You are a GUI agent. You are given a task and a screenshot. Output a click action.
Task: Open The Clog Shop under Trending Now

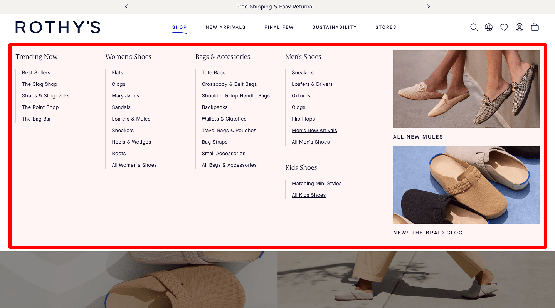(x=40, y=84)
